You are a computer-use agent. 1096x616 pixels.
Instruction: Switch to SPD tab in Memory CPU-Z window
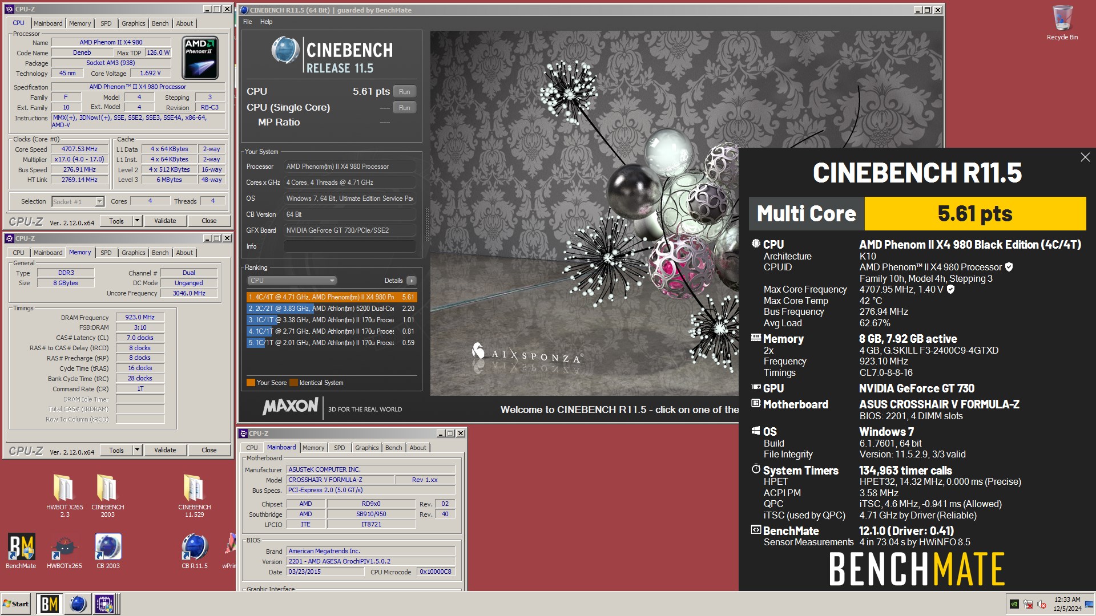[106, 253]
